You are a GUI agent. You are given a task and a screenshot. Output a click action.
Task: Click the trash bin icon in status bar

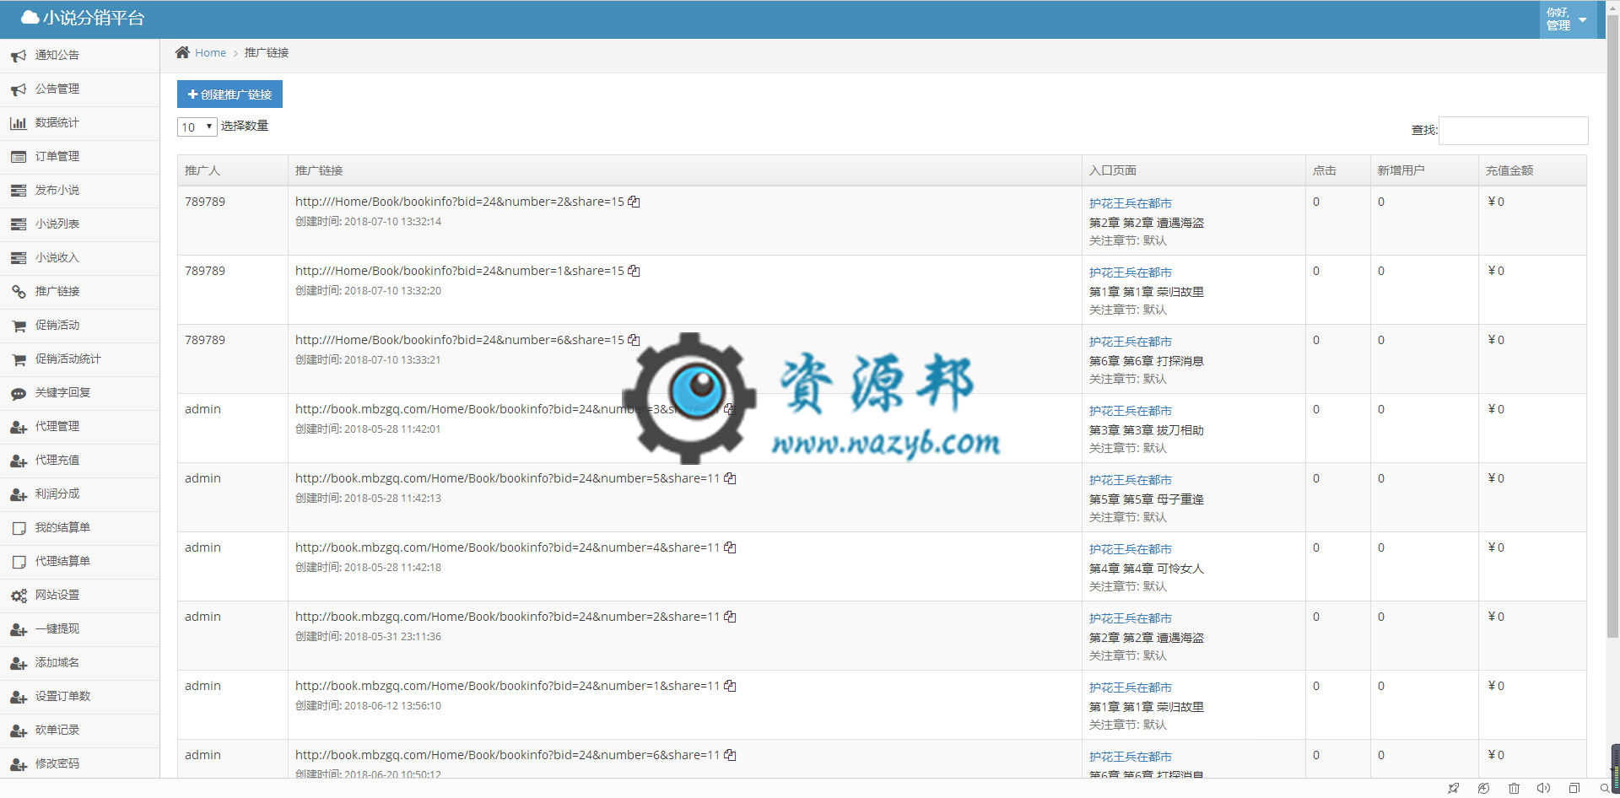1514,788
